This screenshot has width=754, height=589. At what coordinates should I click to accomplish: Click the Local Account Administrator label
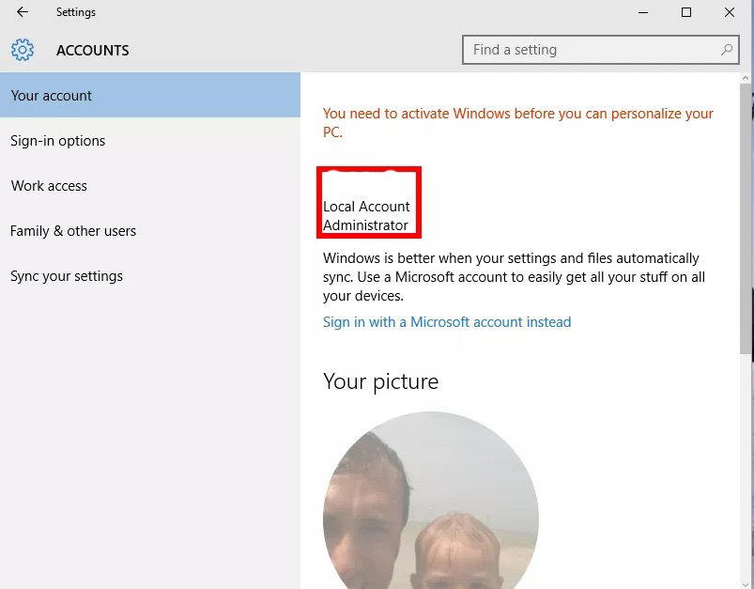coord(367,216)
